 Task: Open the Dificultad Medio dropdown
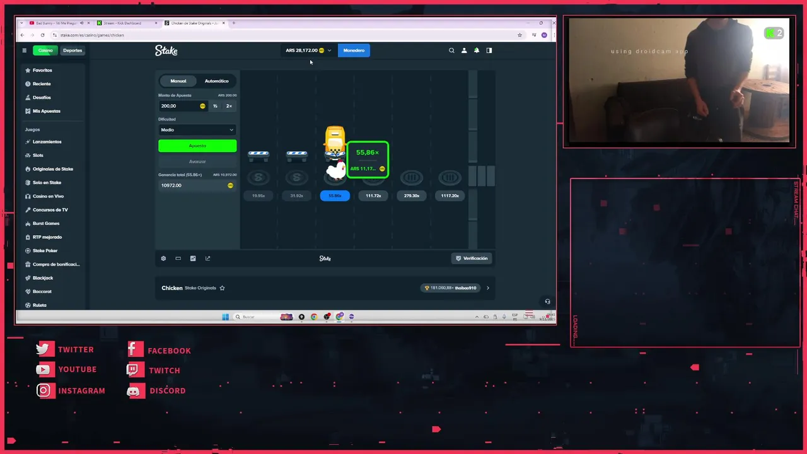coord(197,130)
